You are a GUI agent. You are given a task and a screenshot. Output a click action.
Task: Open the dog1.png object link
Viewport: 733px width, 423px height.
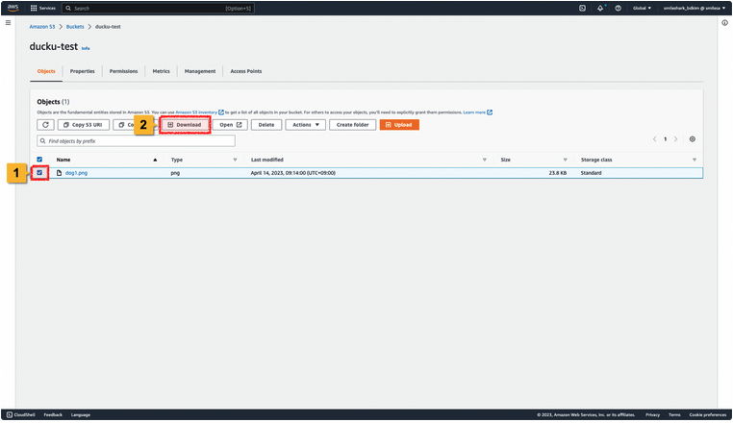(76, 173)
